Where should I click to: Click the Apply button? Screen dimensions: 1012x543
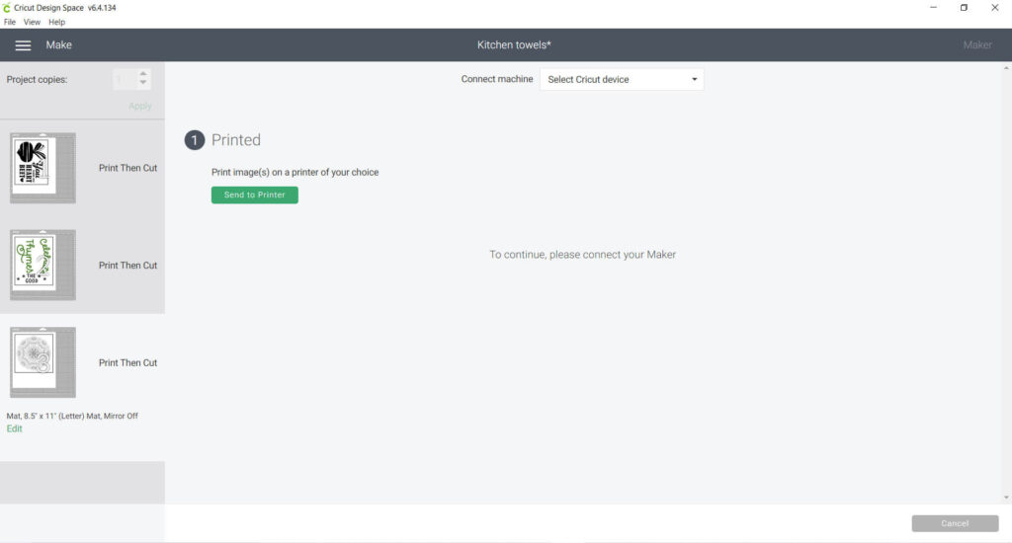pos(140,106)
